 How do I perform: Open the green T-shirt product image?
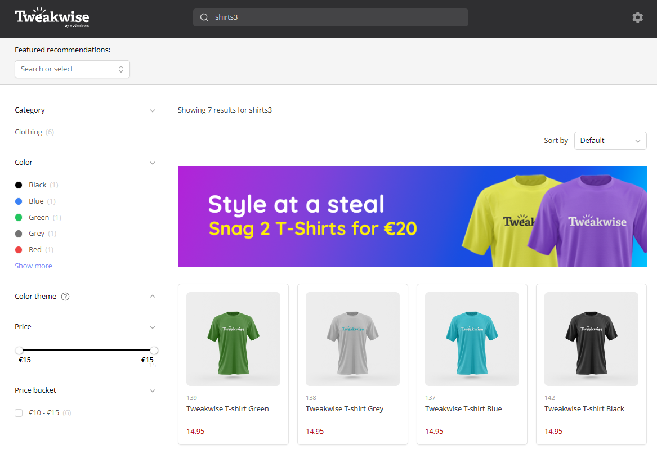[x=234, y=339]
